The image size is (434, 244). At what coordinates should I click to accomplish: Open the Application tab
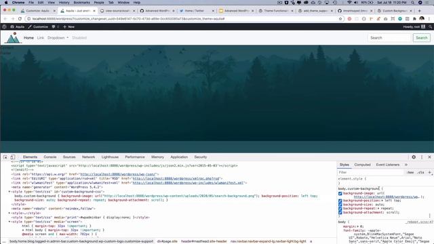(x=179, y=157)
